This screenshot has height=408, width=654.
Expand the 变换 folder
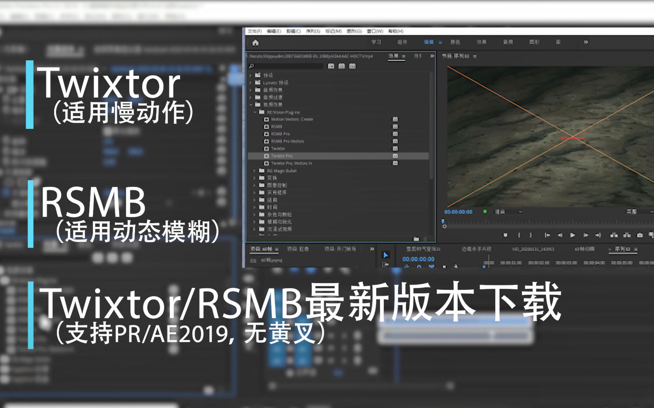pyautogui.click(x=255, y=178)
